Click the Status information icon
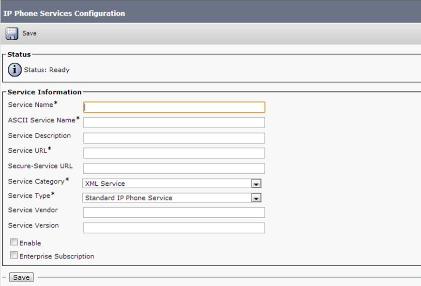Screen dimensions: 421x286 [x=15, y=70]
